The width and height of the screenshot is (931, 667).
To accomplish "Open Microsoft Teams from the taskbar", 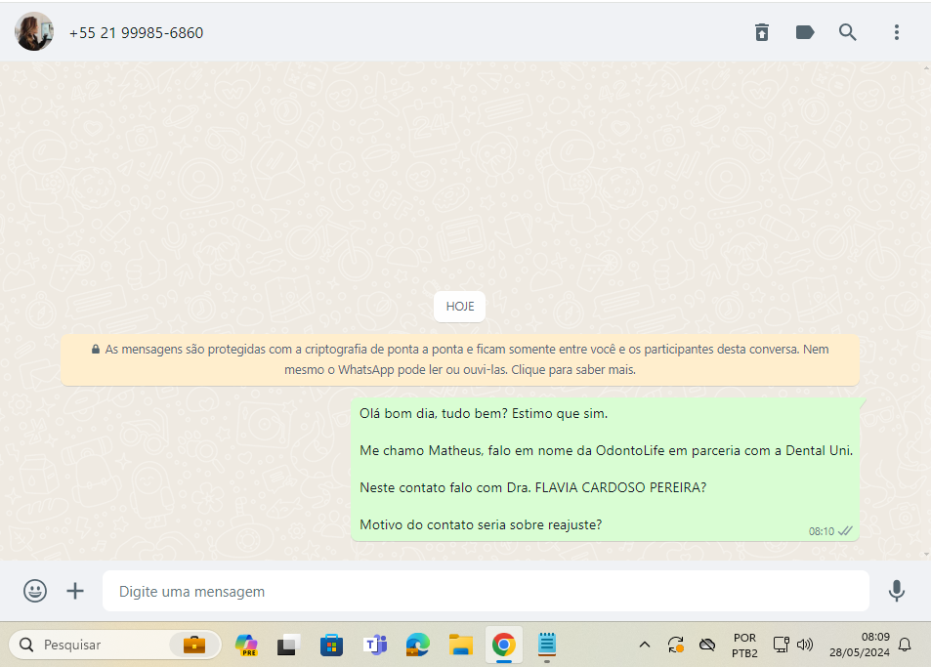I will (x=375, y=645).
